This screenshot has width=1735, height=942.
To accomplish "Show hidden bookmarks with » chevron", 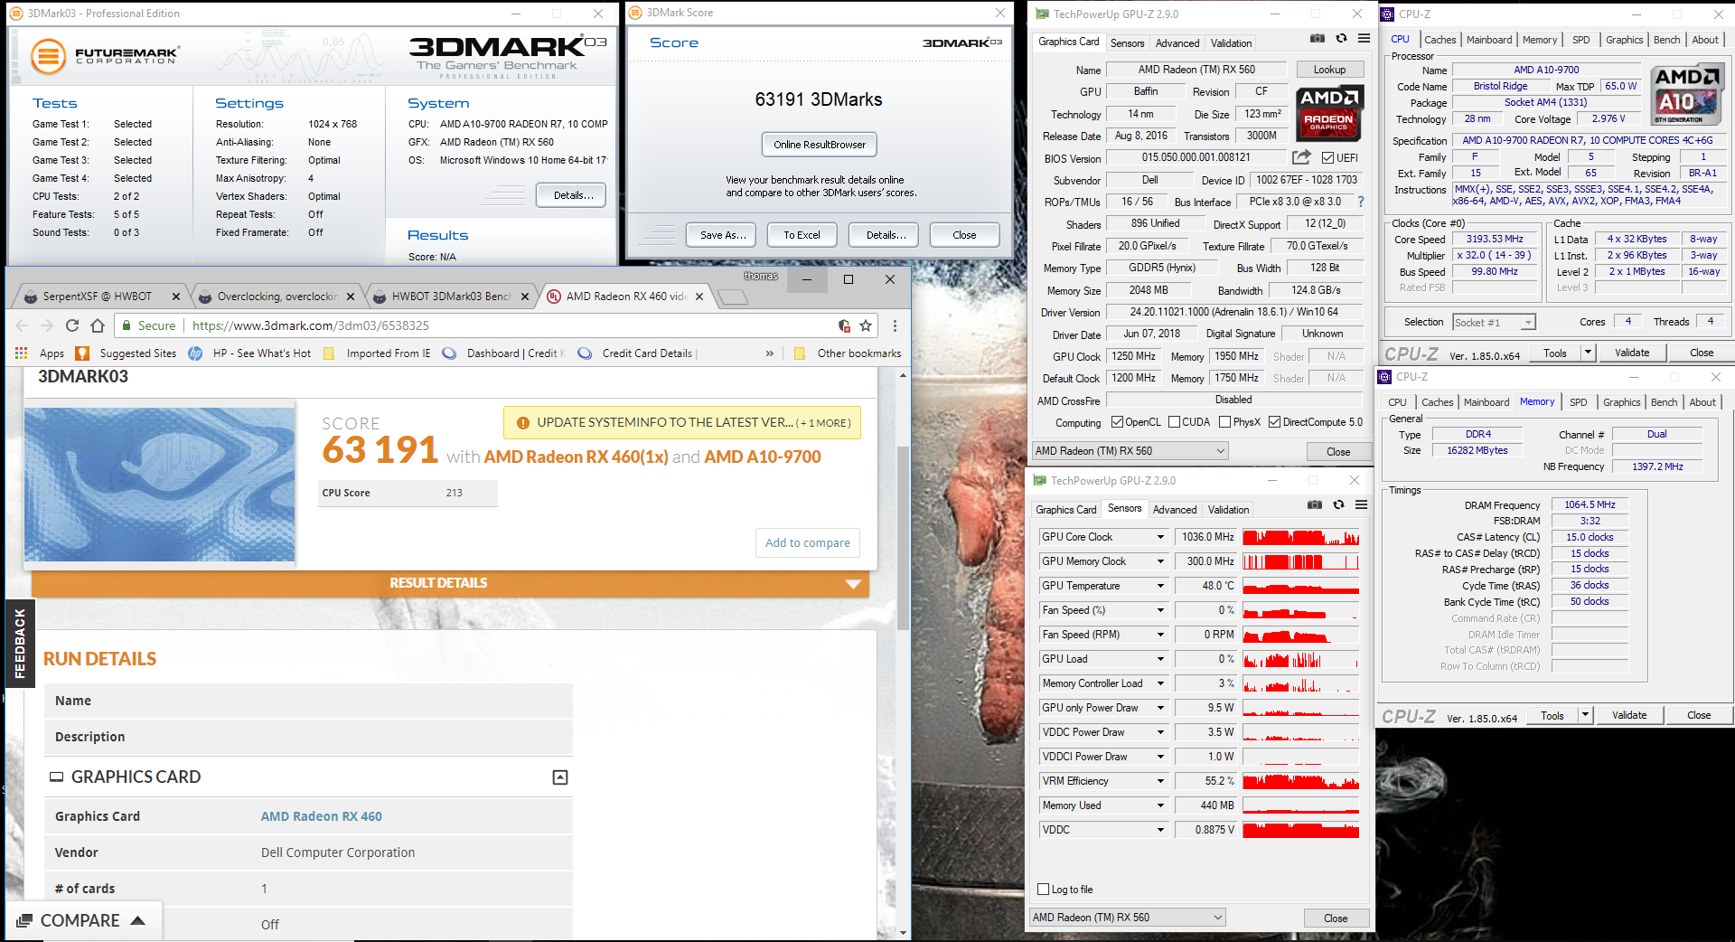I will [x=770, y=353].
